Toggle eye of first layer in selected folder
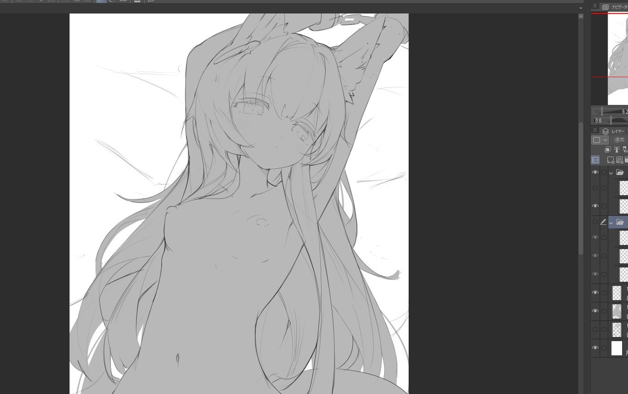The image size is (628, 394). pyautogui.click(x=595, y=238)
